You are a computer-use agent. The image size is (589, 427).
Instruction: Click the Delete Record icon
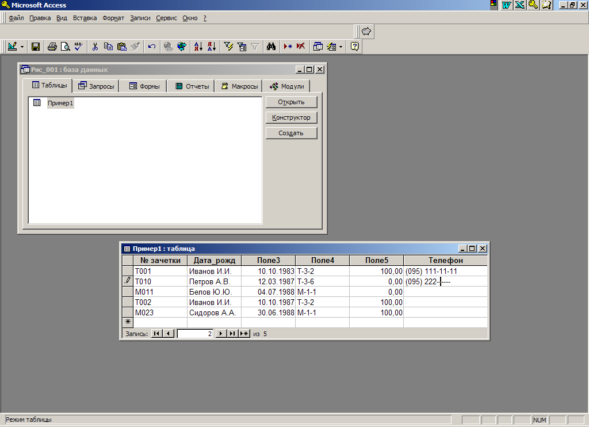click(x=301, y=47)
